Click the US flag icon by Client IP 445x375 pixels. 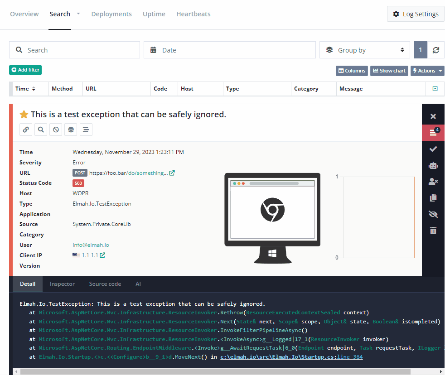coord(76,255)
